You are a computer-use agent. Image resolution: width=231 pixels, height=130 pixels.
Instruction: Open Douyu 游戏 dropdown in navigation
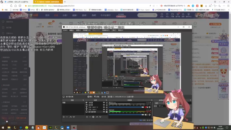coord(85,15)
